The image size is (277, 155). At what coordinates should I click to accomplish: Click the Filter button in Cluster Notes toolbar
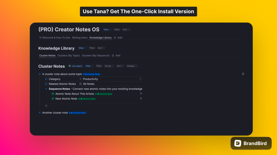pos(99,66)
